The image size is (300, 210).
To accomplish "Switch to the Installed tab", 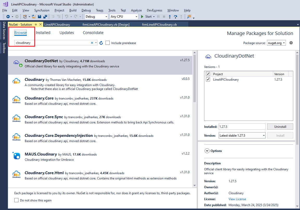I will click(43, 33).
